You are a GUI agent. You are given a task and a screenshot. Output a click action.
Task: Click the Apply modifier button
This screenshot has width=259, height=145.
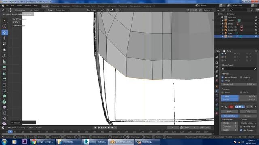229,112
